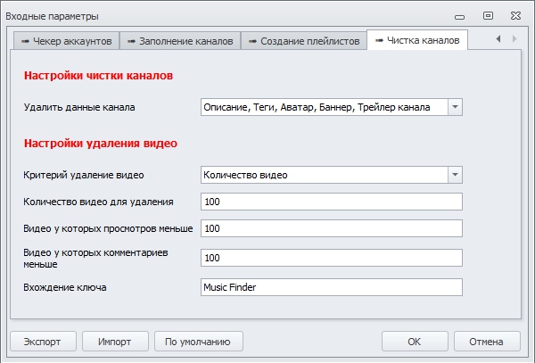Close the Входные параметры dialog window
Screen dimensions: 535x363
tap(515, 15)
